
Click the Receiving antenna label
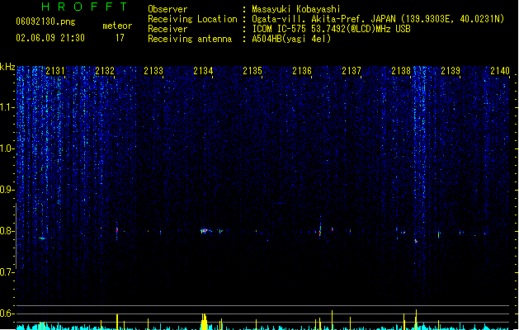190,39
